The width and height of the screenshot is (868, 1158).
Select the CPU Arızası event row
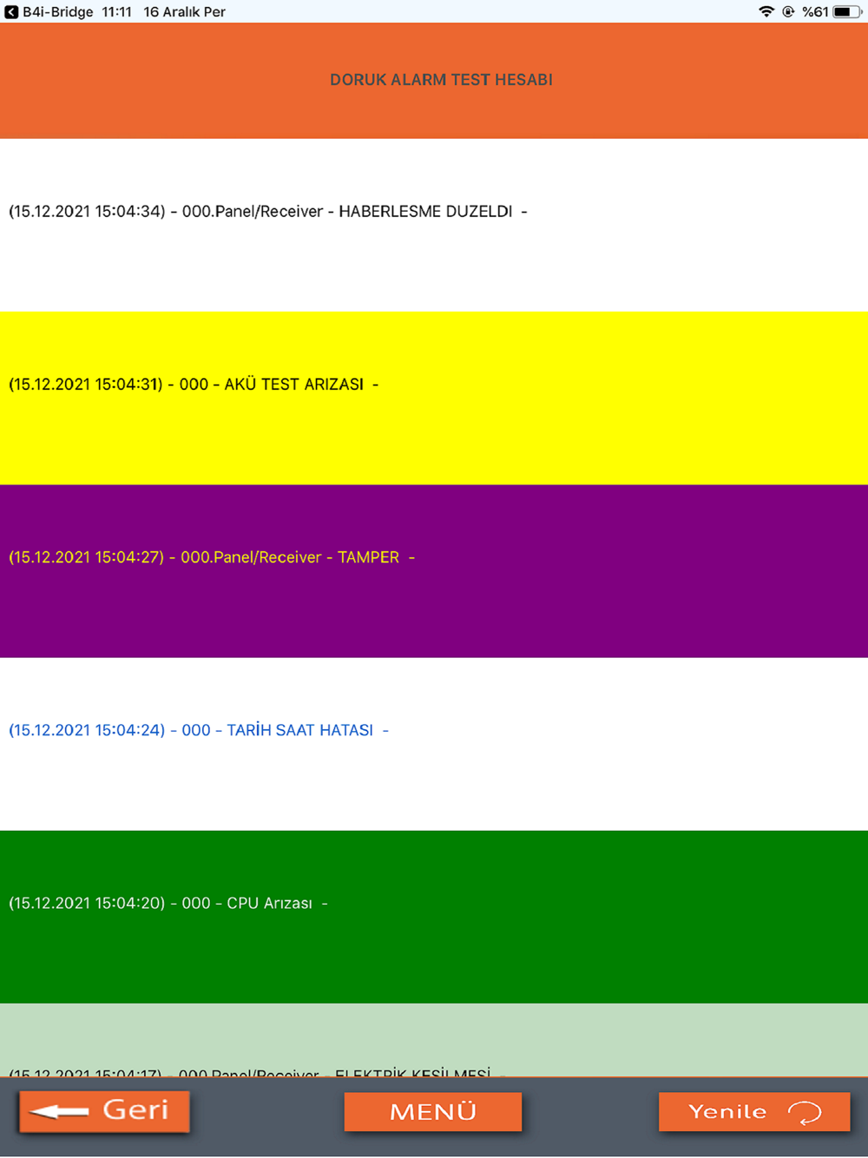434,917
